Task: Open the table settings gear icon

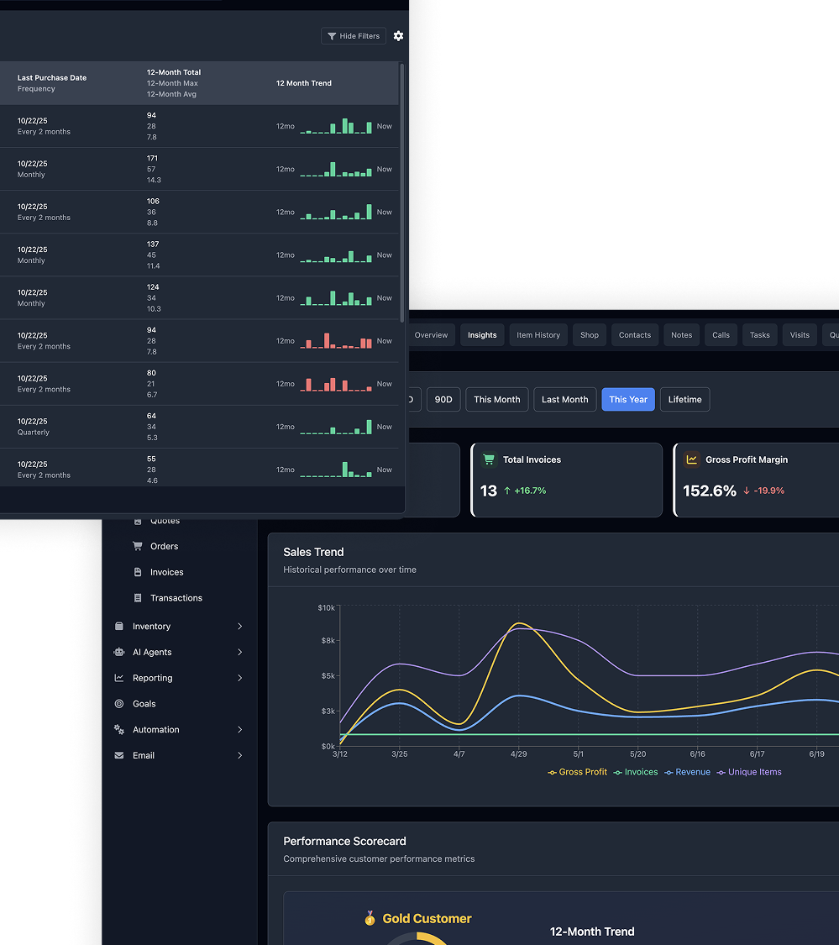Action: click(398, 36)
